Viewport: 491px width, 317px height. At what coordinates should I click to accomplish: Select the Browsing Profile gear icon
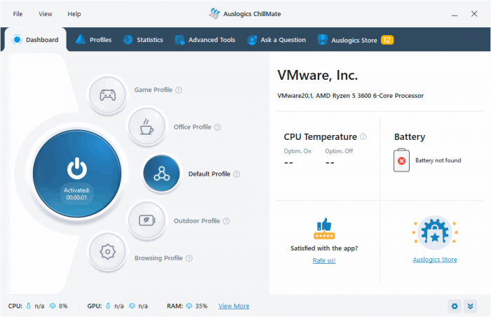tap(107, 252)
